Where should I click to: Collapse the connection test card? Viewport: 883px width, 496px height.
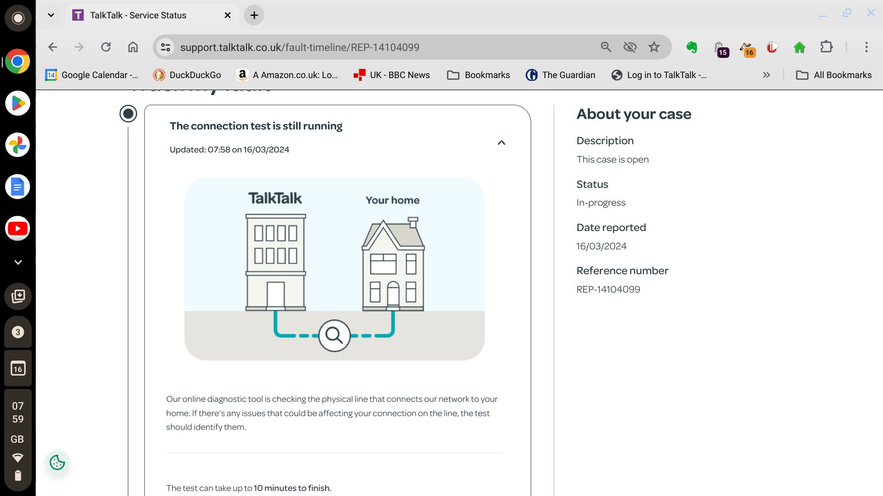coord(501,143)
